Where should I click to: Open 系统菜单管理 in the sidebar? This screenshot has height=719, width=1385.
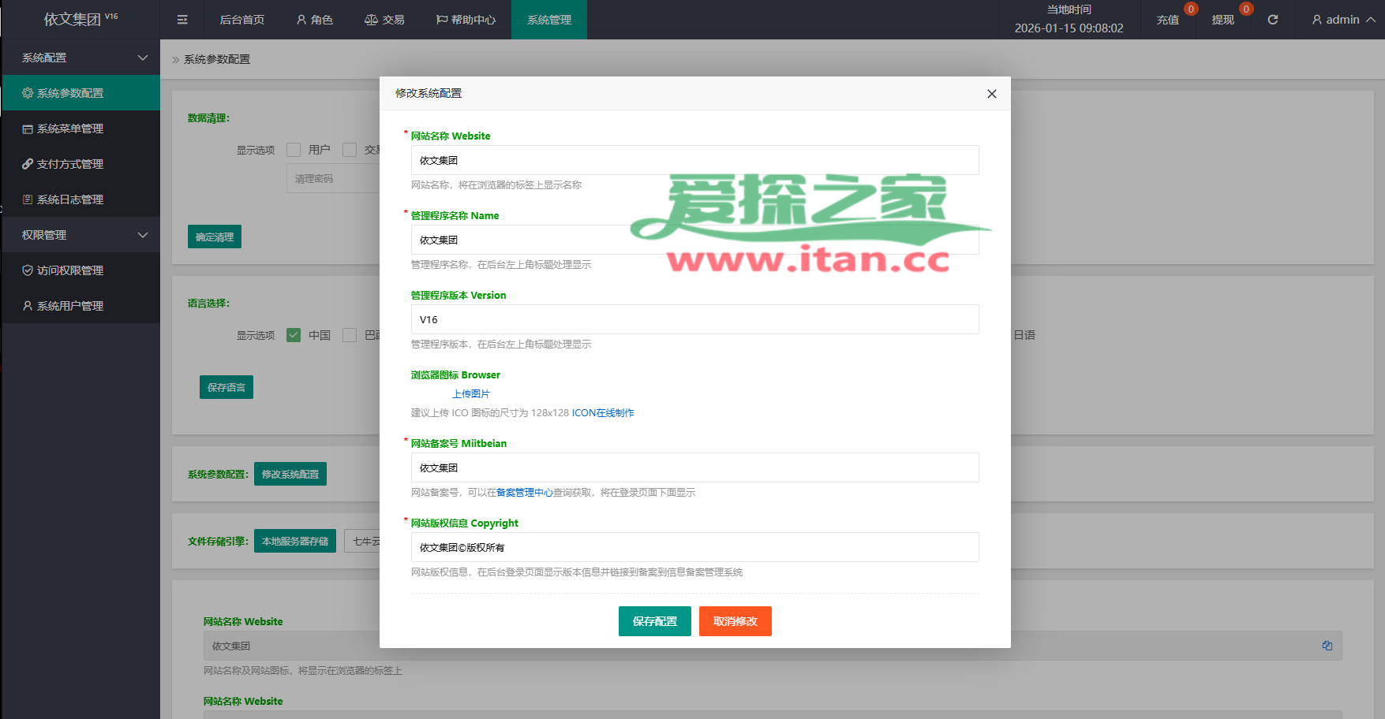point(70,129)
